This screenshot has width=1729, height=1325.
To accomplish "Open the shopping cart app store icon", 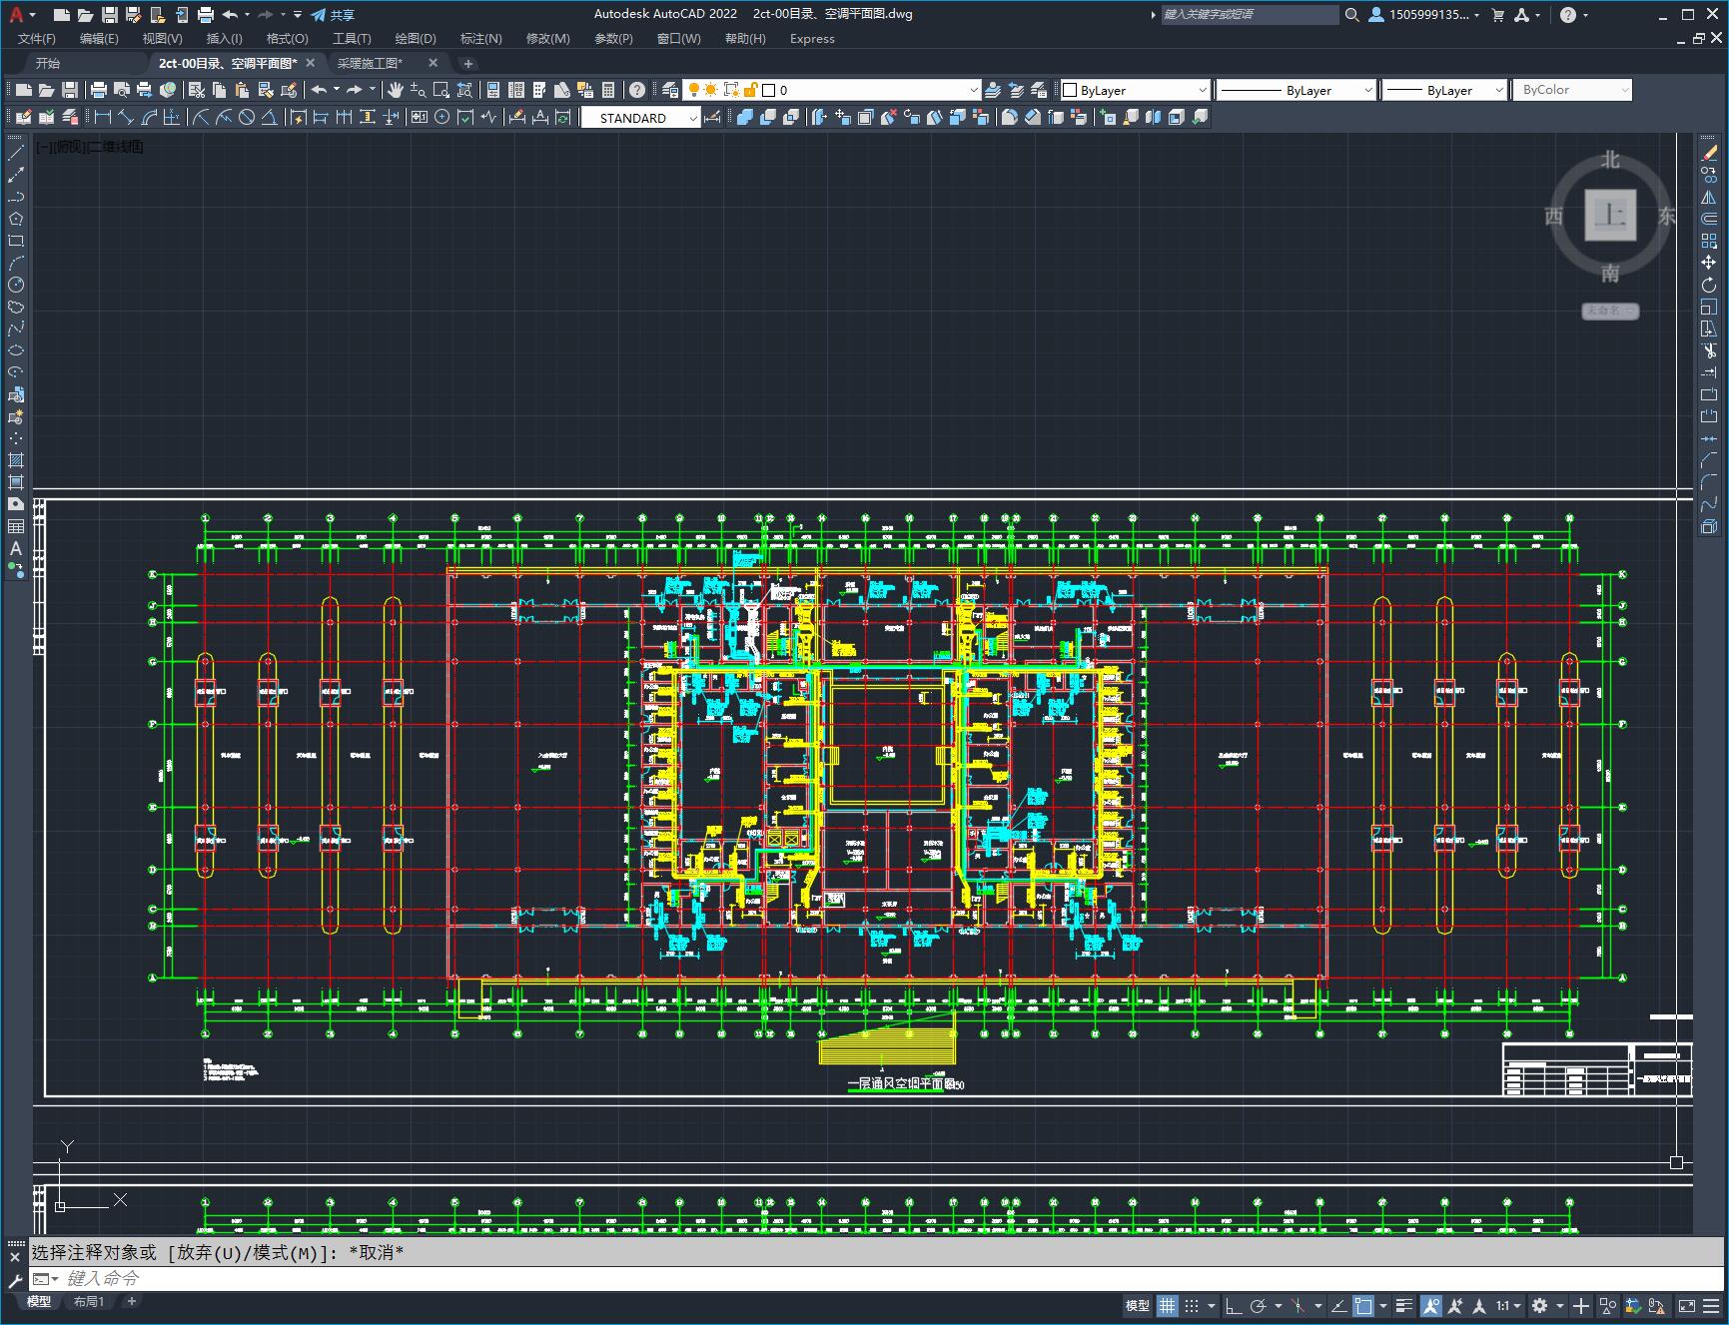I will coord(1497,14).
